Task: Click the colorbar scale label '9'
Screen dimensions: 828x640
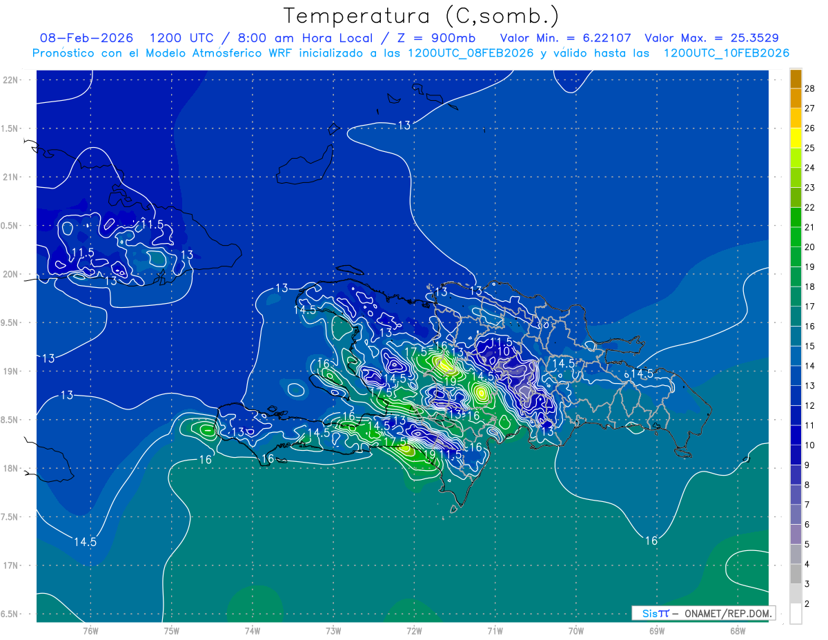Action: point(807,465)
